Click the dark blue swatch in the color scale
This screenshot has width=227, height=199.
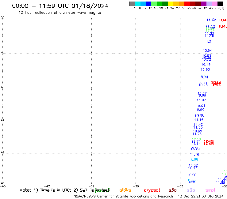click(x=148, y=4)
